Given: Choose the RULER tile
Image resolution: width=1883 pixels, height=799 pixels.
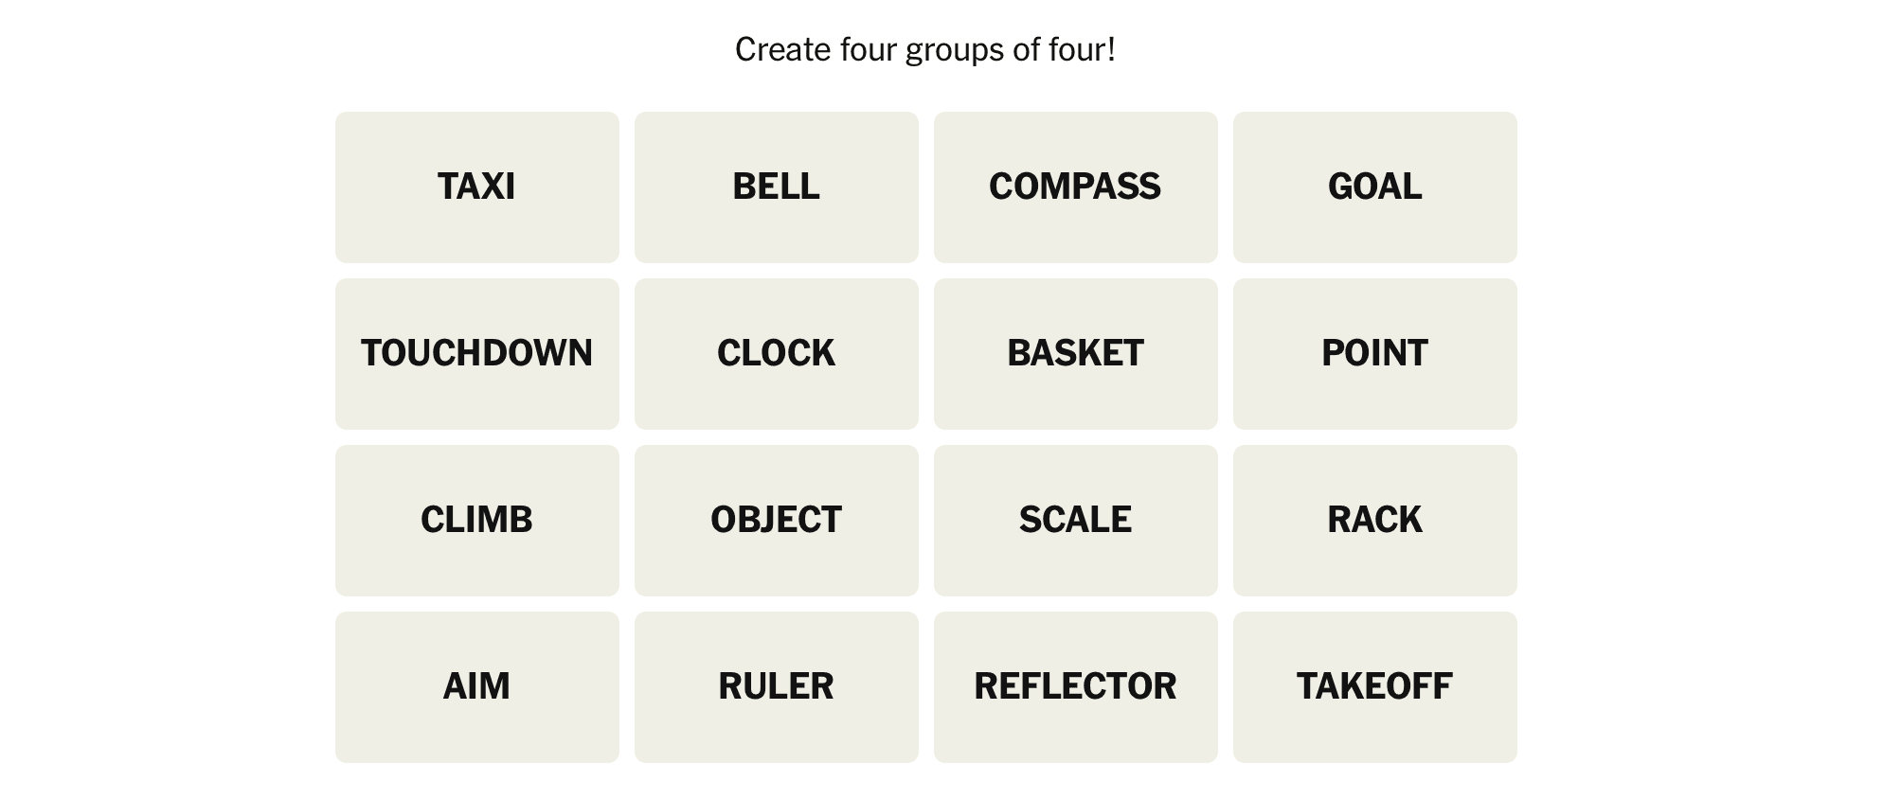Looking at the screenshot, I should coord(776,687).
